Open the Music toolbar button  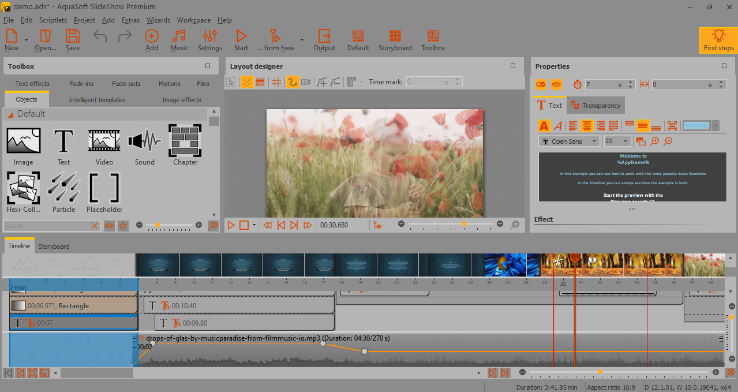tap(179, 40)
